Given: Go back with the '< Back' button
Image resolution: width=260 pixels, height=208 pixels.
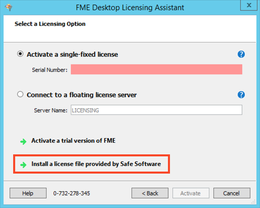Looking at the screenshot, I should pyautogui.click(x=150, y=193).
